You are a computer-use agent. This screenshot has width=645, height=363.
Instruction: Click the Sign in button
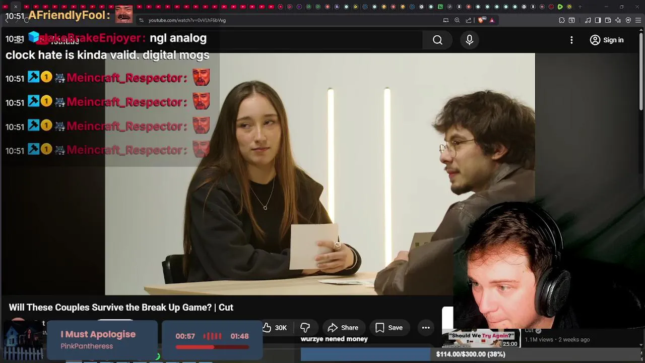(x=607, y=40)
